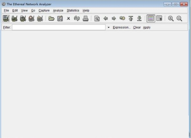The image size is (191, 138).
Task: Expand the filter history dropdown arrow
Action: point(109,27)
